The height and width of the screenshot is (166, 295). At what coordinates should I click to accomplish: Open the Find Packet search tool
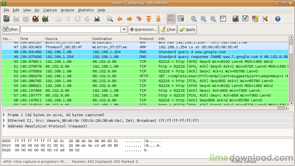pos(110,19)
